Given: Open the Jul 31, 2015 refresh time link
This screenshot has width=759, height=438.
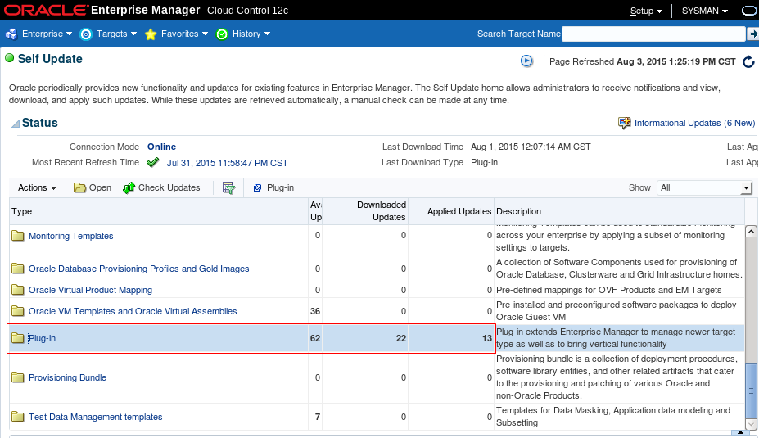Looking at the screenshot, I should 227,163.
